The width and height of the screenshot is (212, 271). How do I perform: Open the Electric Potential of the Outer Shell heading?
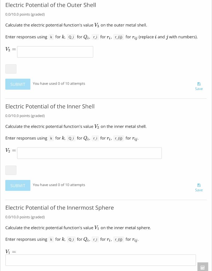[x=50, y=5]
